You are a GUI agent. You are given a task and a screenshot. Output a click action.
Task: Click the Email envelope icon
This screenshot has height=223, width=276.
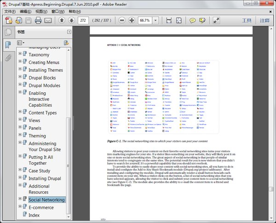pos(48,21)
